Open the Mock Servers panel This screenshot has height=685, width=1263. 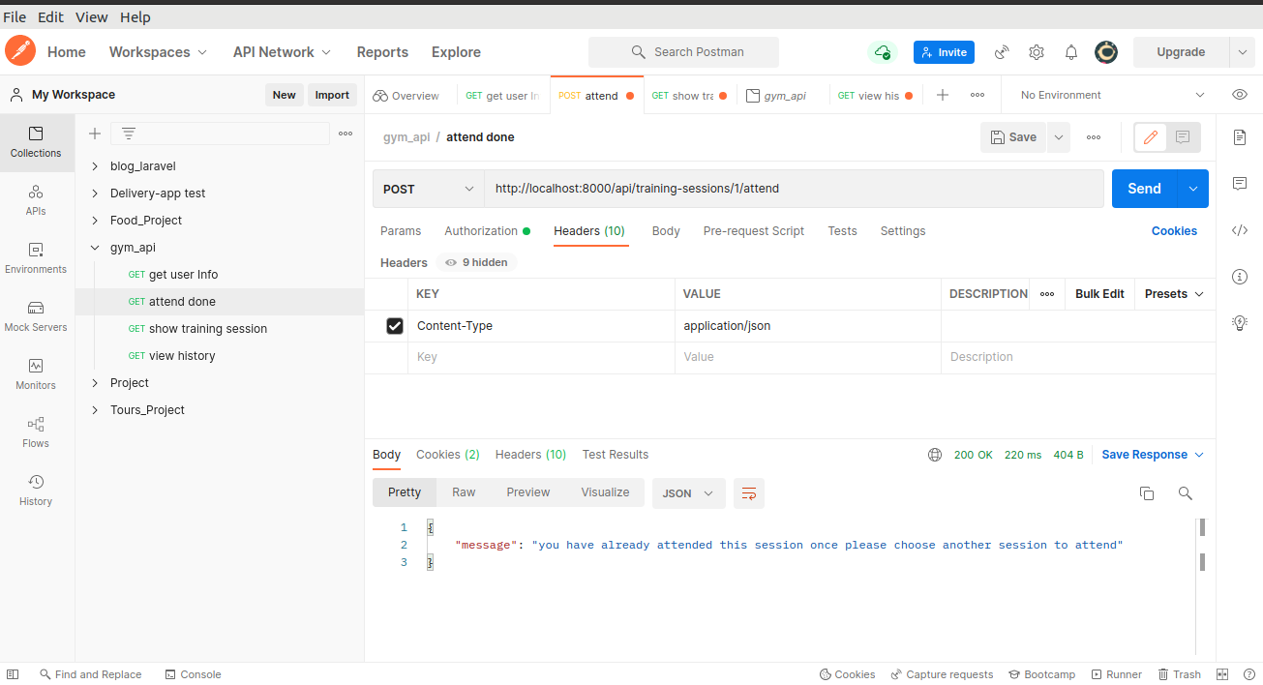[36, 316]
